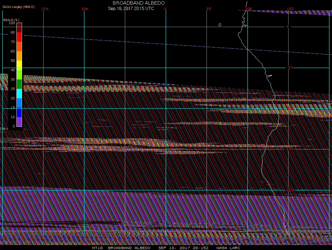Pick the yellow 40-50 color bar swatch
Image resolution: width=332 pixels, height=250 pixels.
pos(19,65)
